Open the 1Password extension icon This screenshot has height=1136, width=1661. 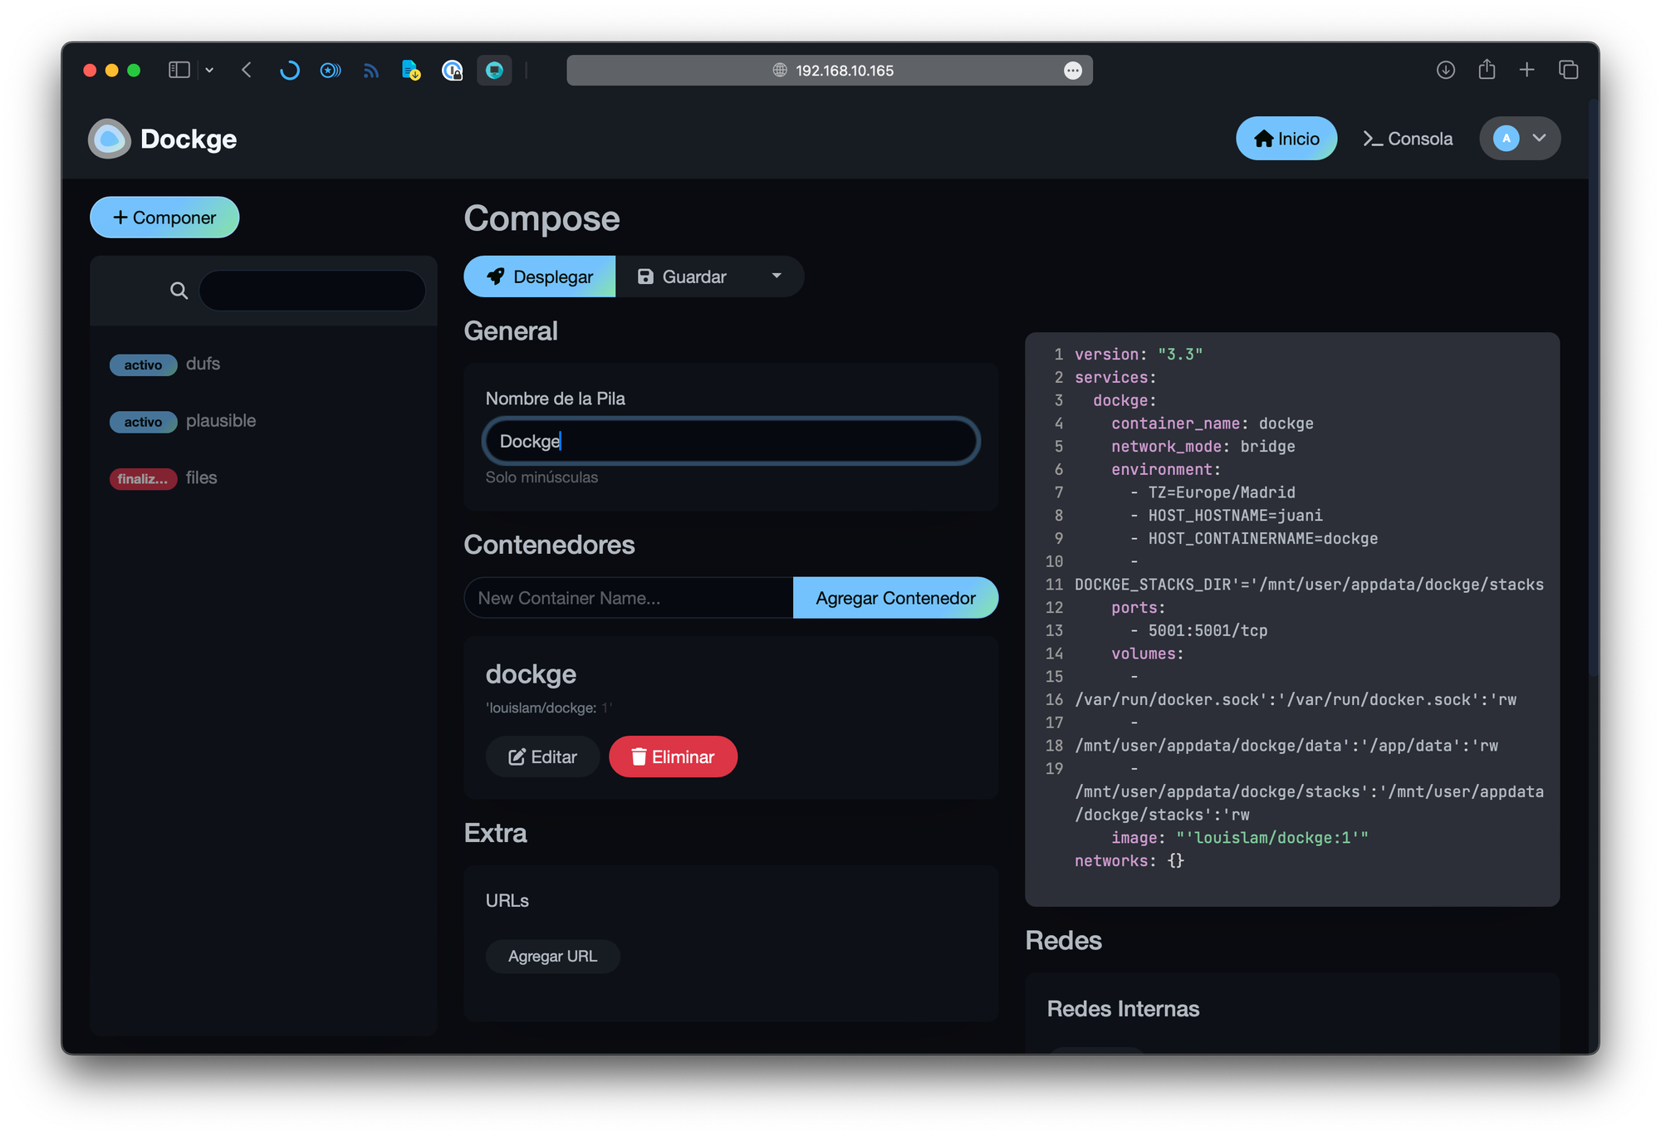[452, 71]
